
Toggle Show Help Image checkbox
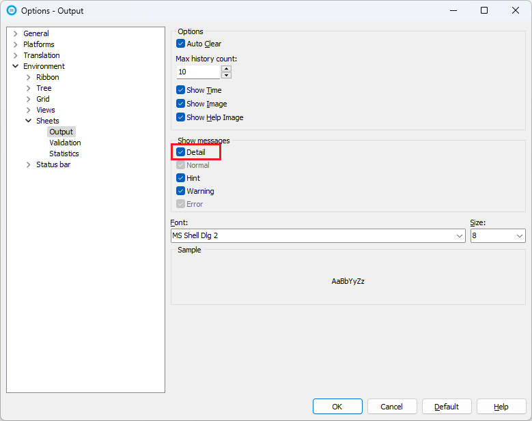click(x=180, y=117)
